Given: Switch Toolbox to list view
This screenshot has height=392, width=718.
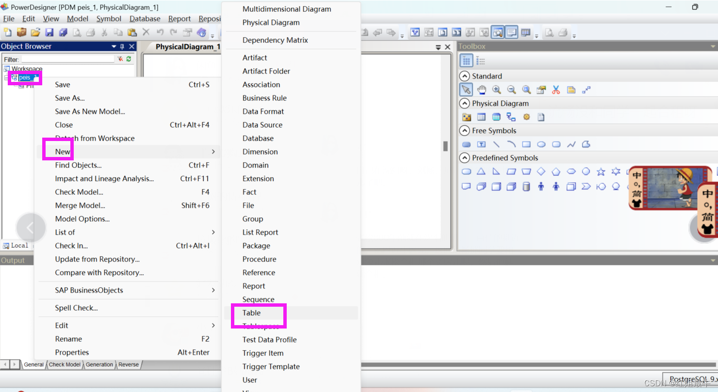Looking at the screenshot, I should pos(480,60).
